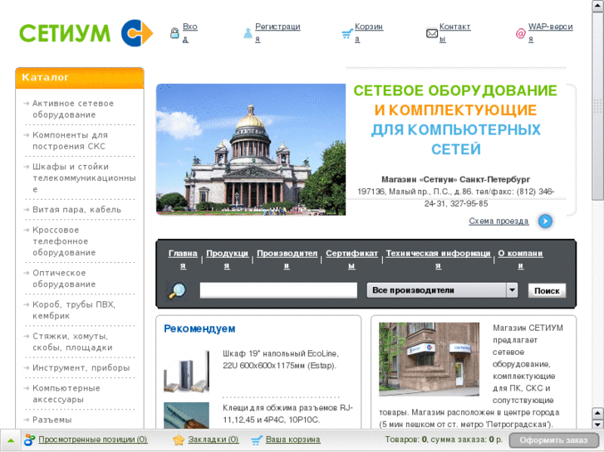Click the padlock login icon
Image resolution: width=604 pixels, height=452 pixels.
[x=174, y=33]
